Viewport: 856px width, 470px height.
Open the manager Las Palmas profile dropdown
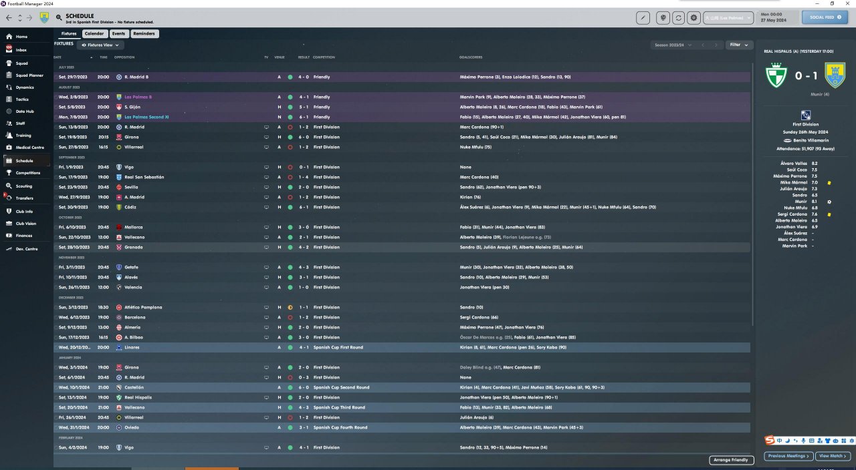(x=728, y=17)
